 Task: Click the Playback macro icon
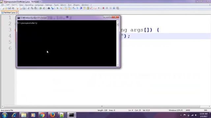pyautogui.click(x=110, y=8)
